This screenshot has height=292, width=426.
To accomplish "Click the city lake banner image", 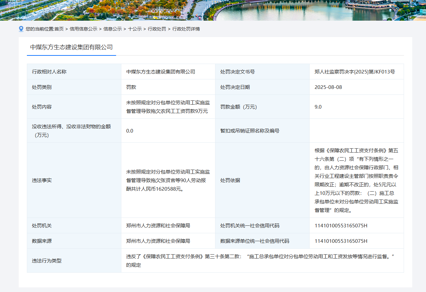I will pos(213,10).
